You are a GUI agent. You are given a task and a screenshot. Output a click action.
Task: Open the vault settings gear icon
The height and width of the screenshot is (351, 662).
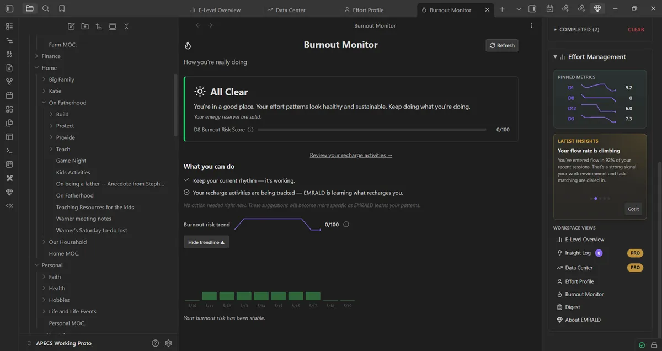pyautogui.click(x=169, y=343)
